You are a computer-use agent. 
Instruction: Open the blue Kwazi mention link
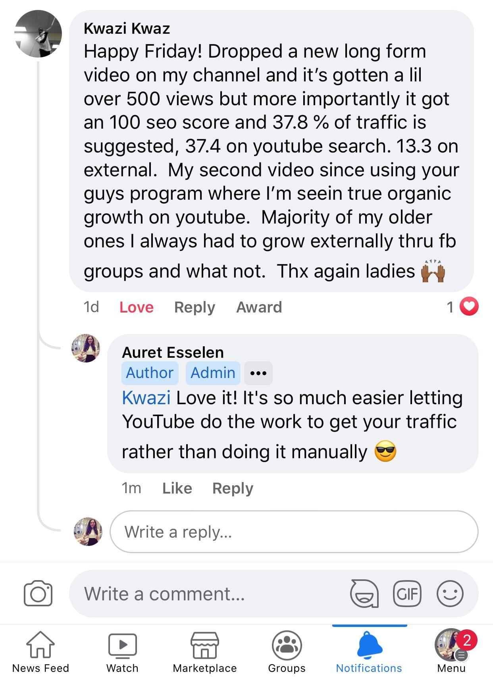(x=146, y=397)
